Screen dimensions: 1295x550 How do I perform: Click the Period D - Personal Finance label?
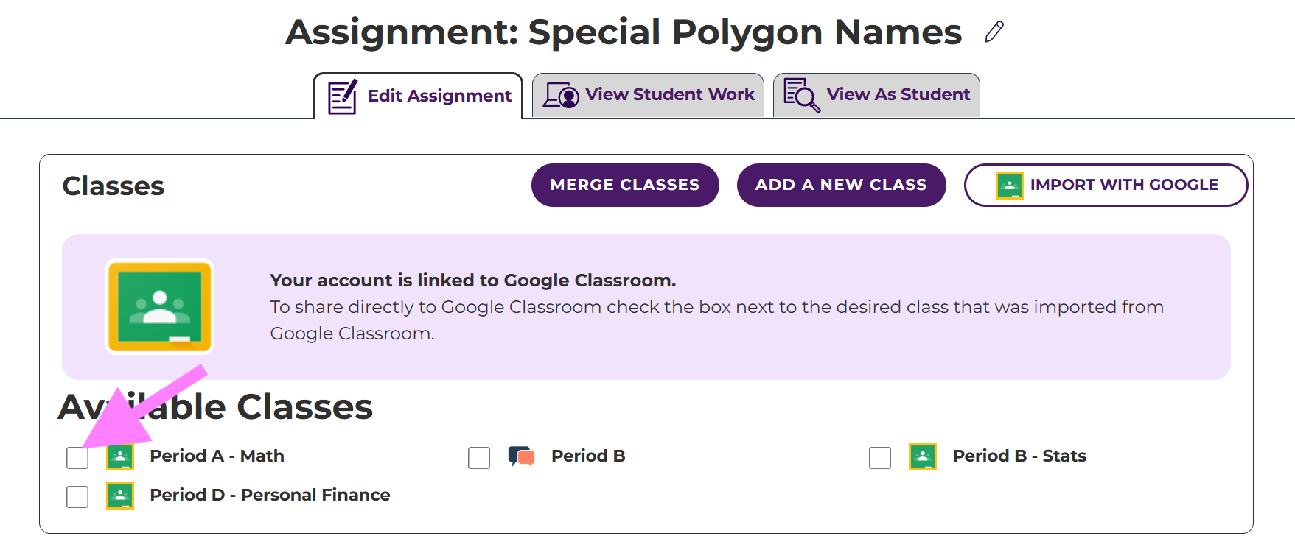(270, 495)
